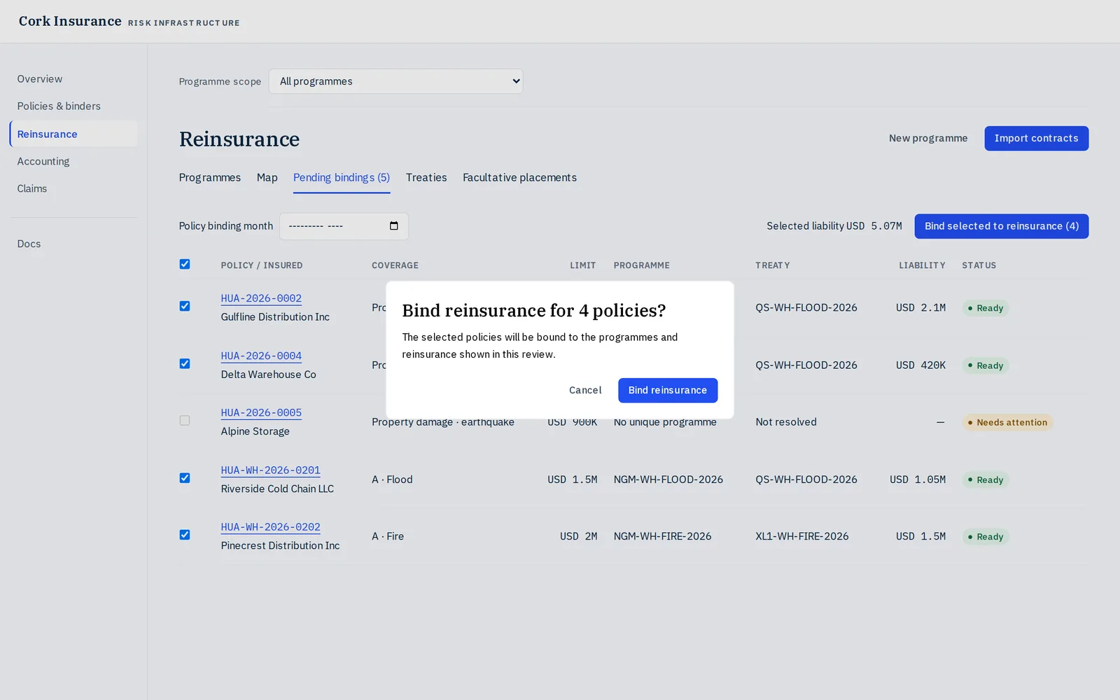Open Accounting in the sidebar
The width and height of the screenshot is (1120, 700).
73,161
